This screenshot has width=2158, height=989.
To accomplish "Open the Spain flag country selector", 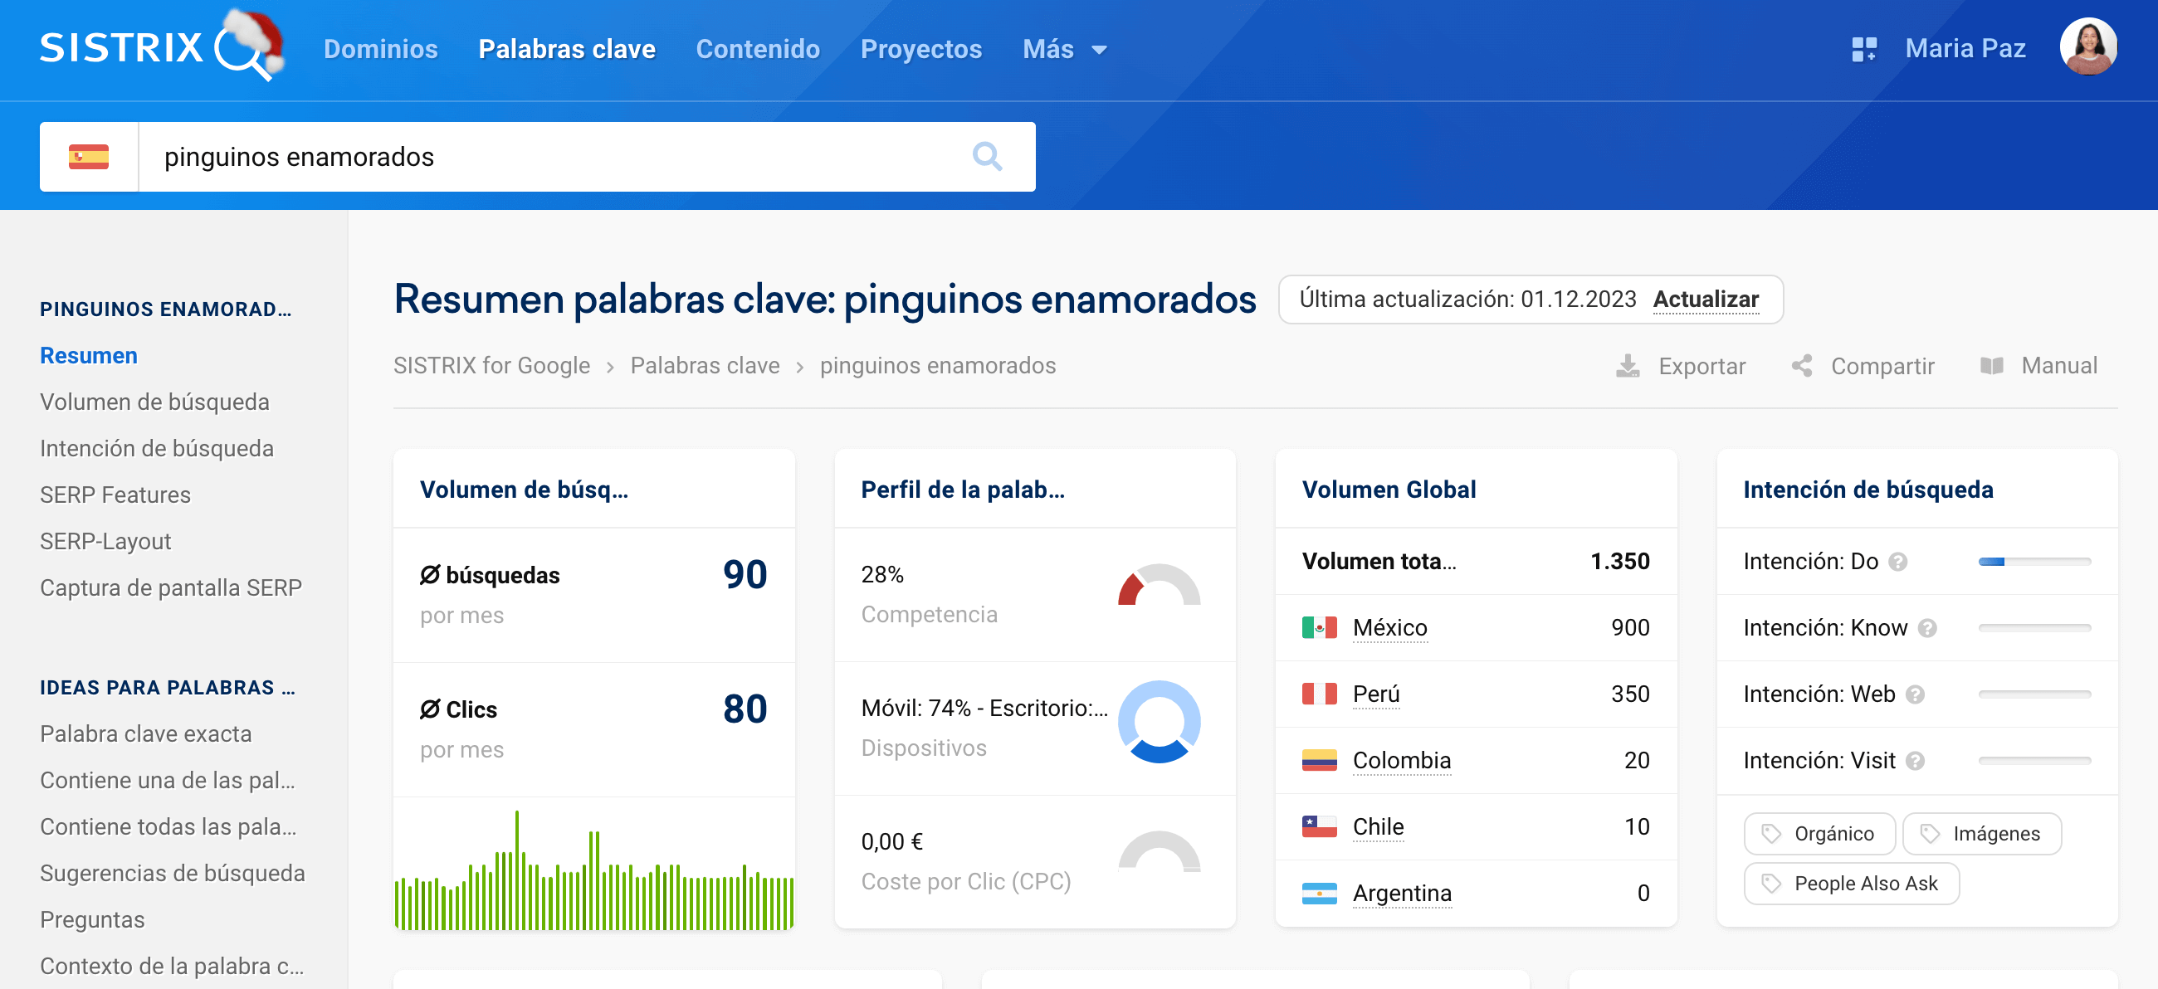I will pos(89,157).
